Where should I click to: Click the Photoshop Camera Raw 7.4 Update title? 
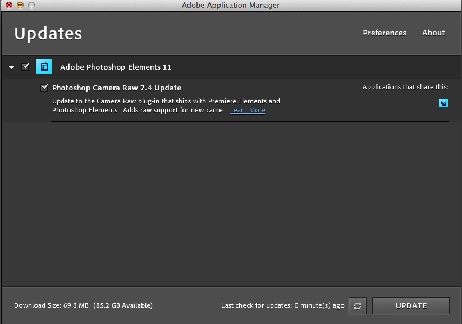(116, 88)
